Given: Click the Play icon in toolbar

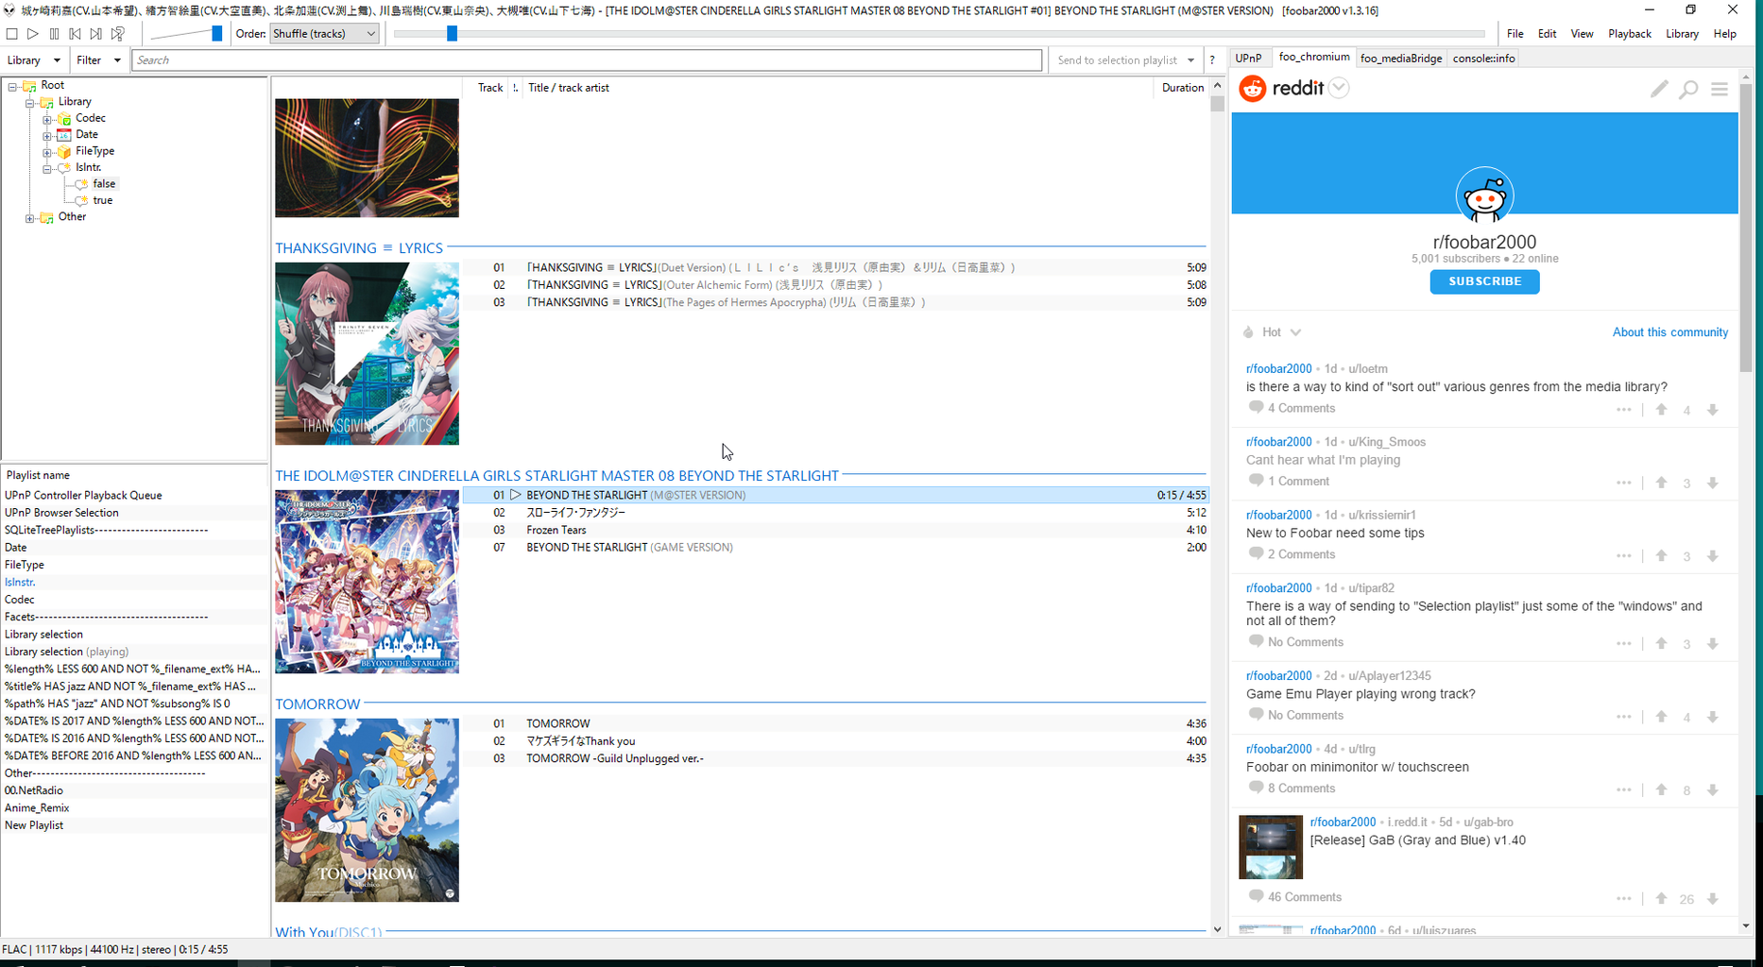Looking at the screenshot, I should tap(33, 34).
